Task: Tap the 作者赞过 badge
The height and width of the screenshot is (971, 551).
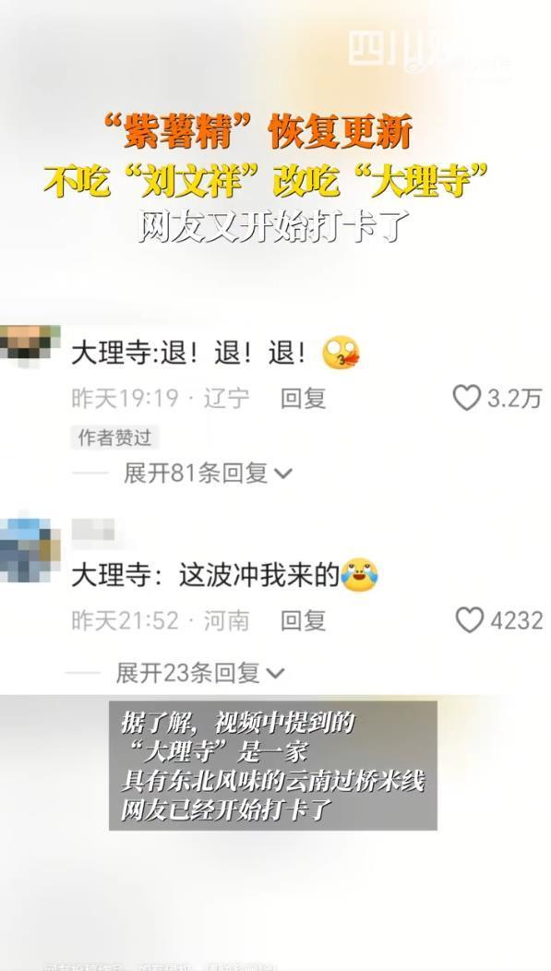Action: (x=115, y=438)
